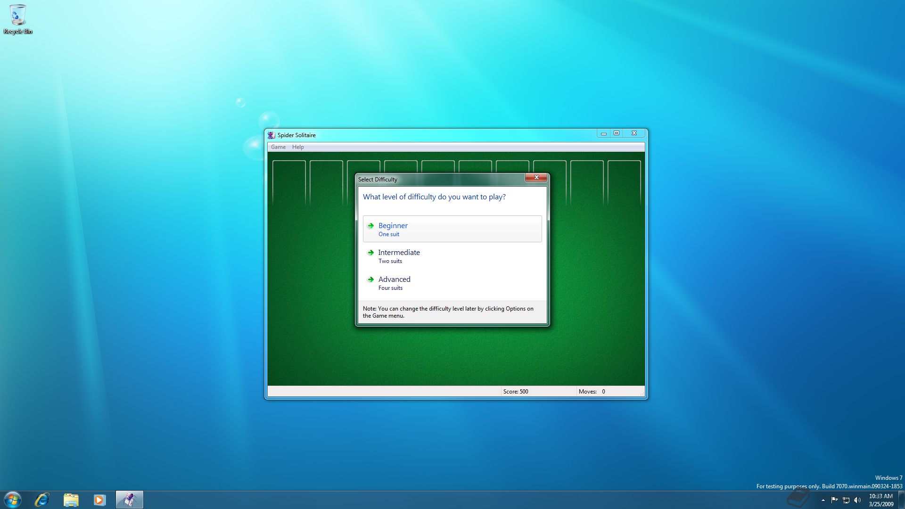This screenshot has width=905, height=509.
Task: Open the Game menu
Action: (278, 147)
